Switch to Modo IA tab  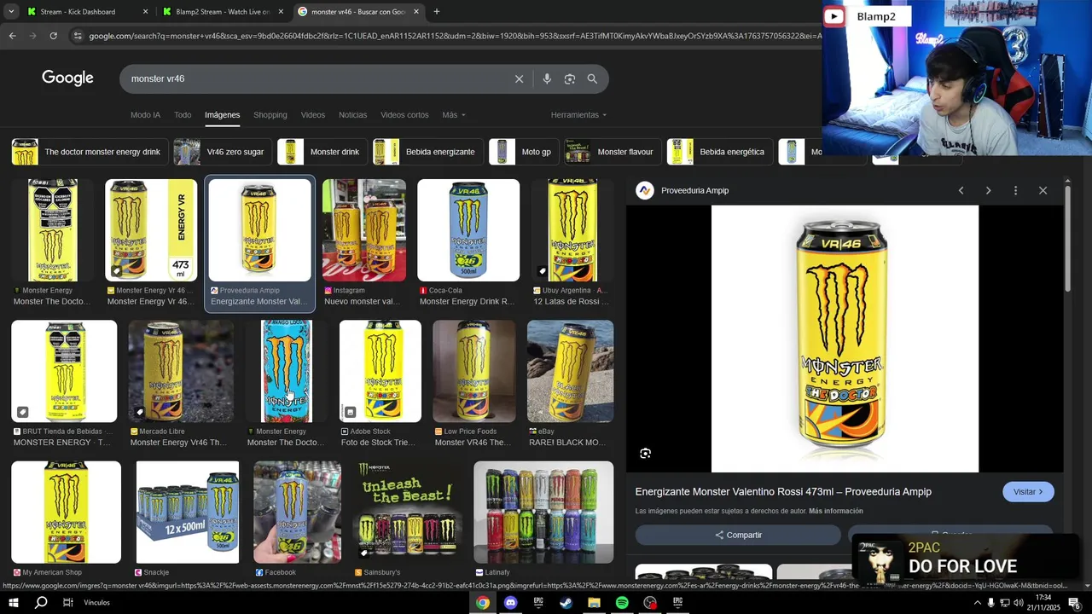click(x=145, y=115)
